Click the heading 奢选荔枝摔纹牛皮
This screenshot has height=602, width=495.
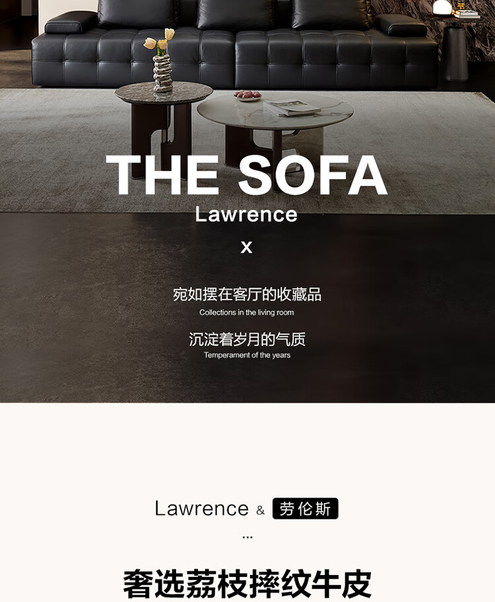(247, 583)
